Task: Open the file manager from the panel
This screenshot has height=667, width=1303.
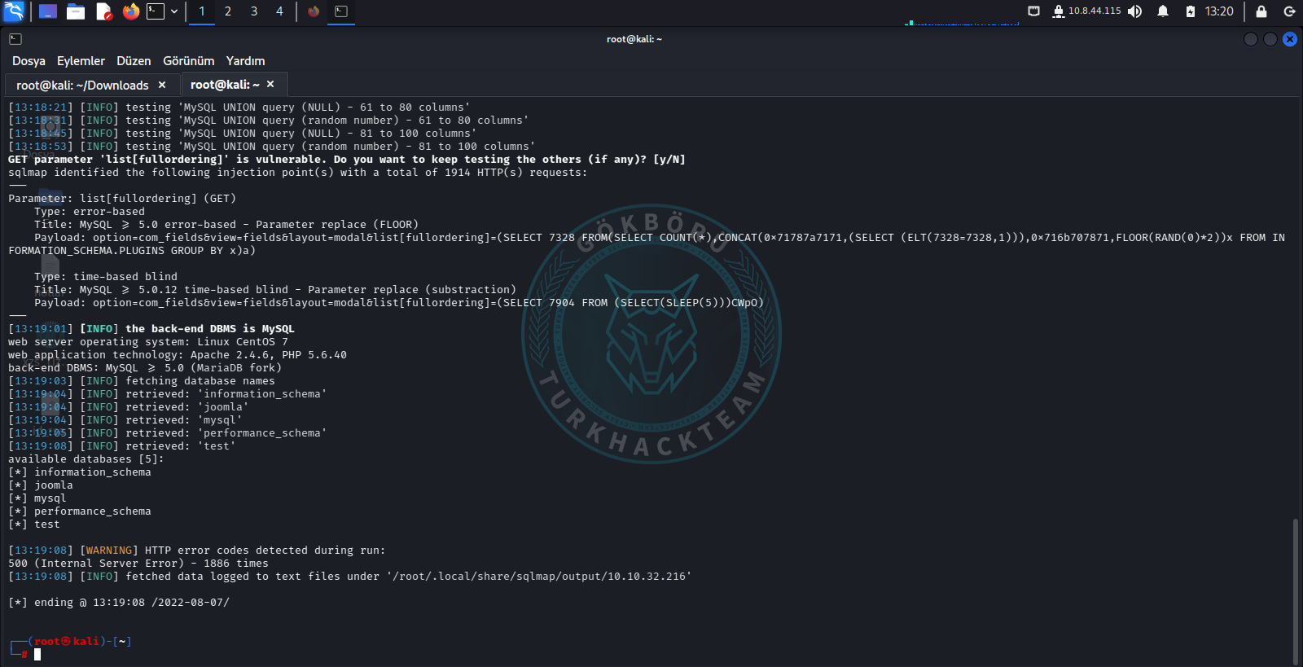Action: 76,11
